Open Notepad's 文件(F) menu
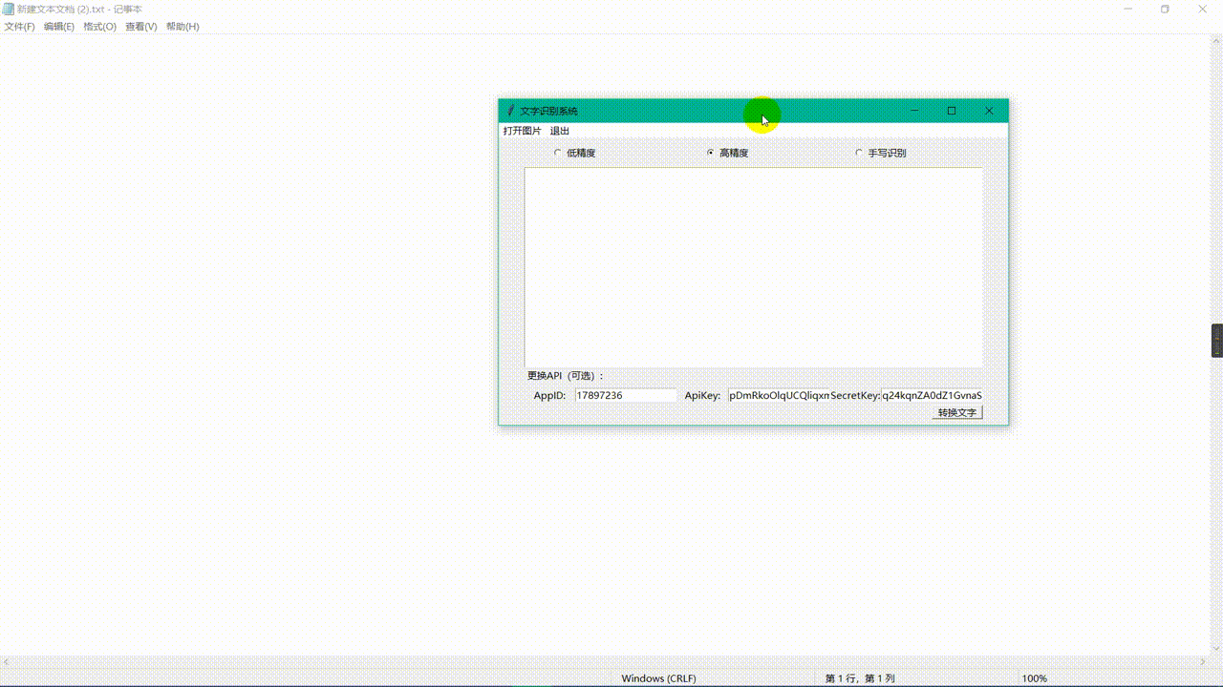 tap(19, 27)
